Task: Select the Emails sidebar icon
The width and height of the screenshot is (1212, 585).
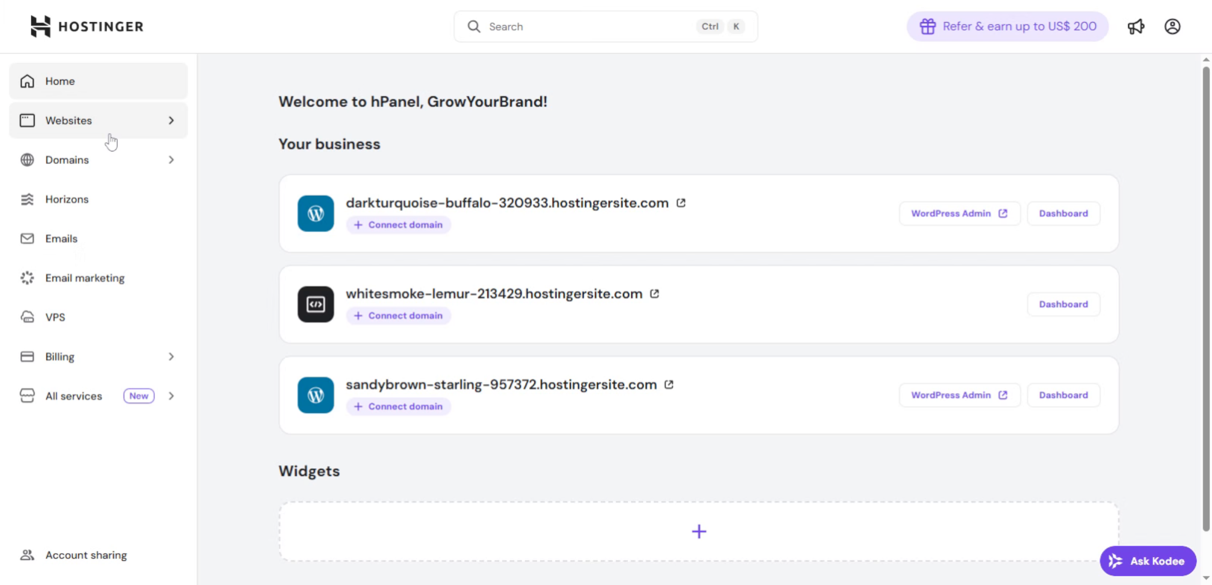Action: coord(27,238)
